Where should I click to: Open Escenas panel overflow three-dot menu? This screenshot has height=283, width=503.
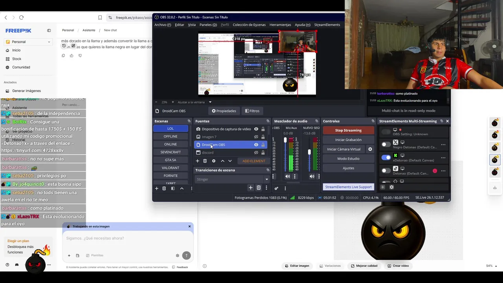coord(191,188)
